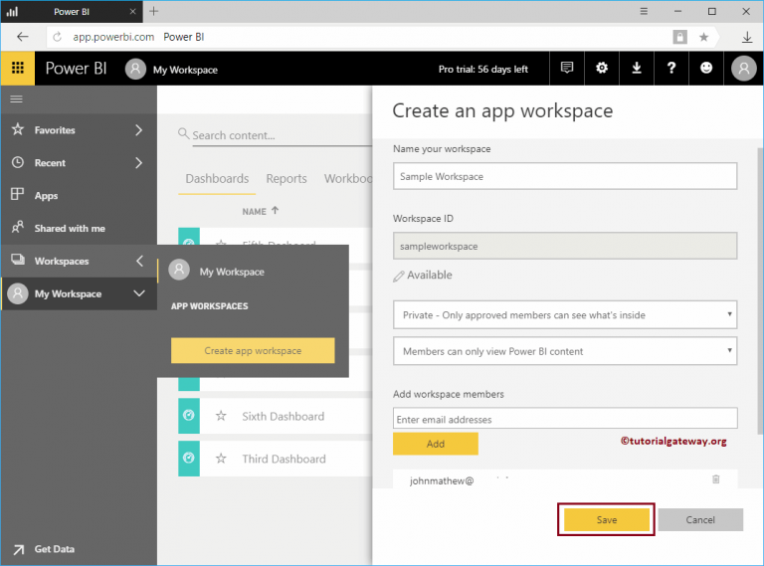Image resolution: width=764 pixels, height=566 pixels.
Task: Click the Enter email addresses field
Action: click(x=565, y=419)
